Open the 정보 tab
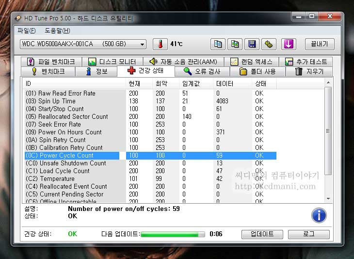Image resolution: width=354 pixels, height=259 pixels. (x=97, y=71)
